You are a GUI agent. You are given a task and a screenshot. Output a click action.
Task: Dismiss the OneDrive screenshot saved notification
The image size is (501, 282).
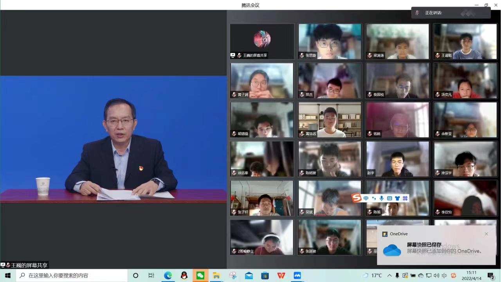click(487, 234)
